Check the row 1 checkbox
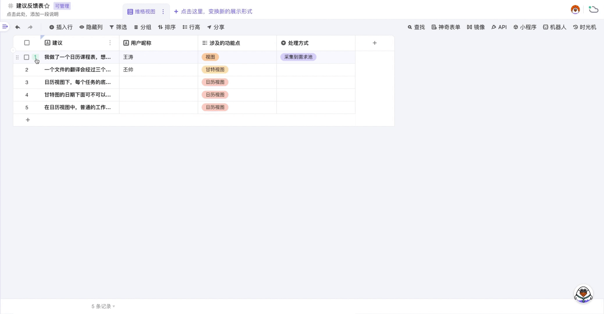The image size is (604, 314). pyautogui.click(x=26, y=57)
